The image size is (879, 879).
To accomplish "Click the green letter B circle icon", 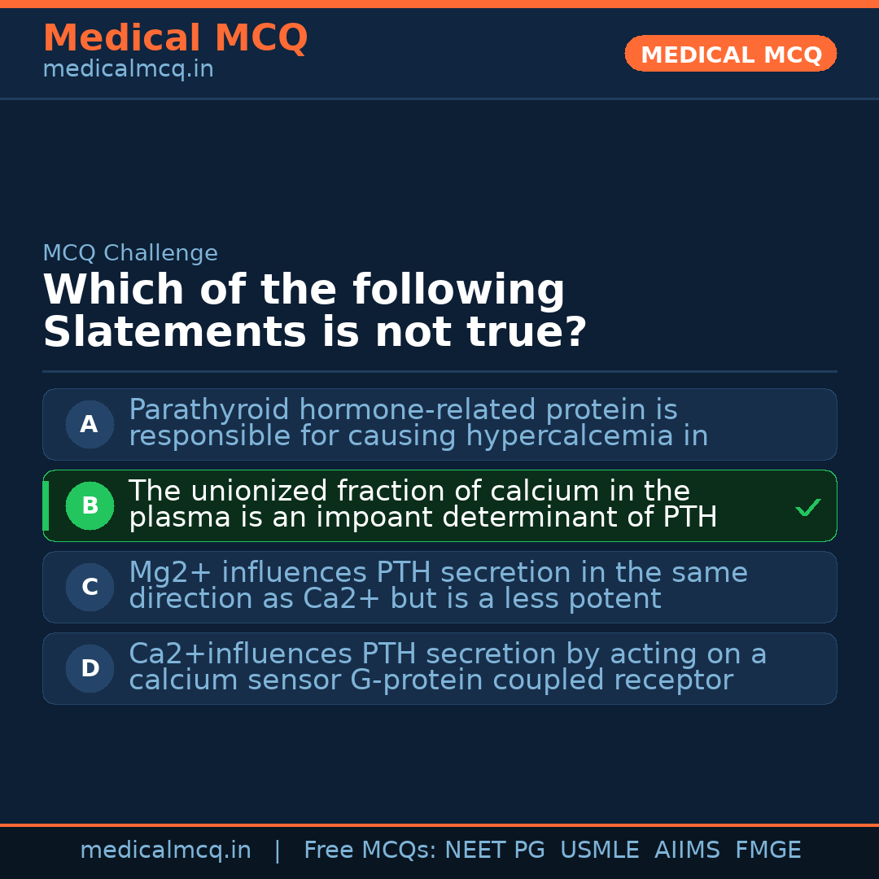I will point(90,505).
